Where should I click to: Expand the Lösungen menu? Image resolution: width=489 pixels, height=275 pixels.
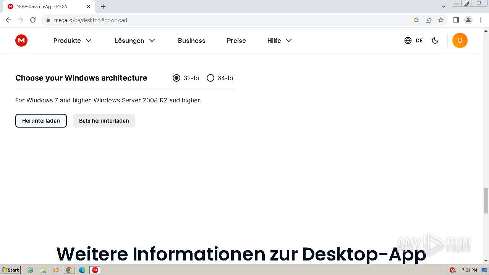click(x=135, y=40)
